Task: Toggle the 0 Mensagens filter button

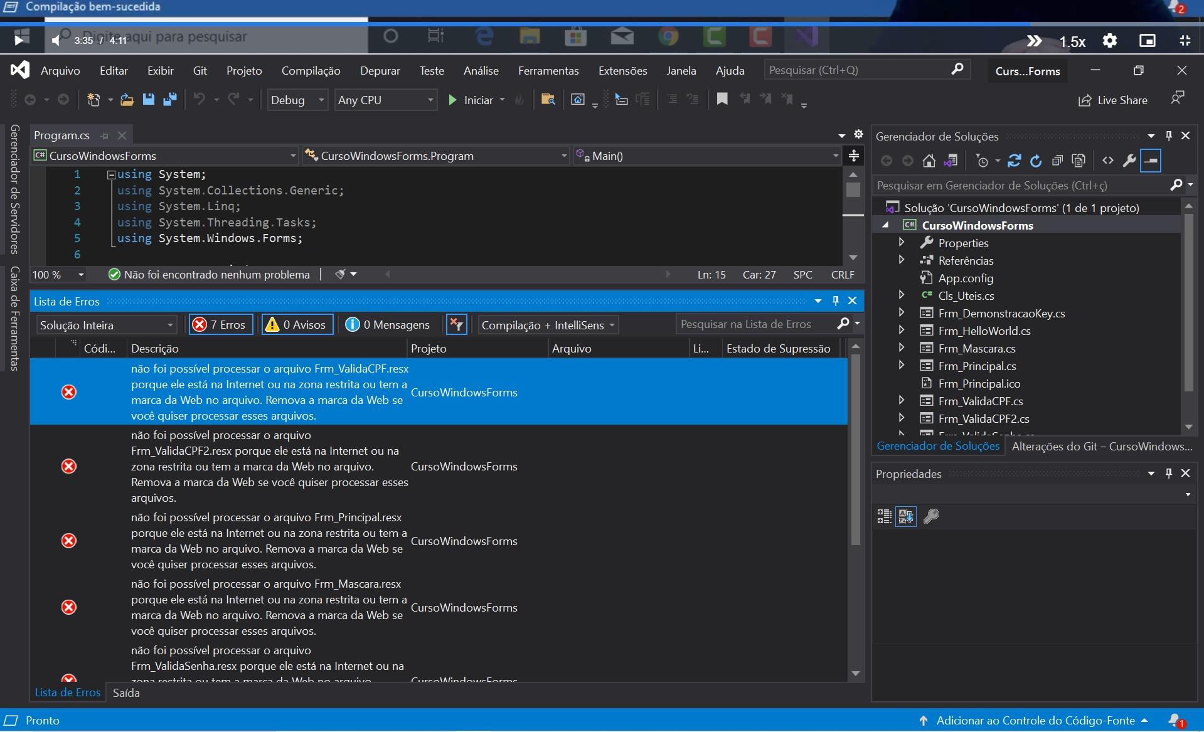Action: point(388,324)
